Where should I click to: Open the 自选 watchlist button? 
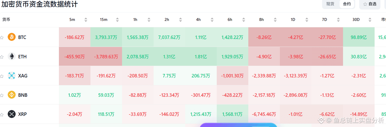[370, 4]
